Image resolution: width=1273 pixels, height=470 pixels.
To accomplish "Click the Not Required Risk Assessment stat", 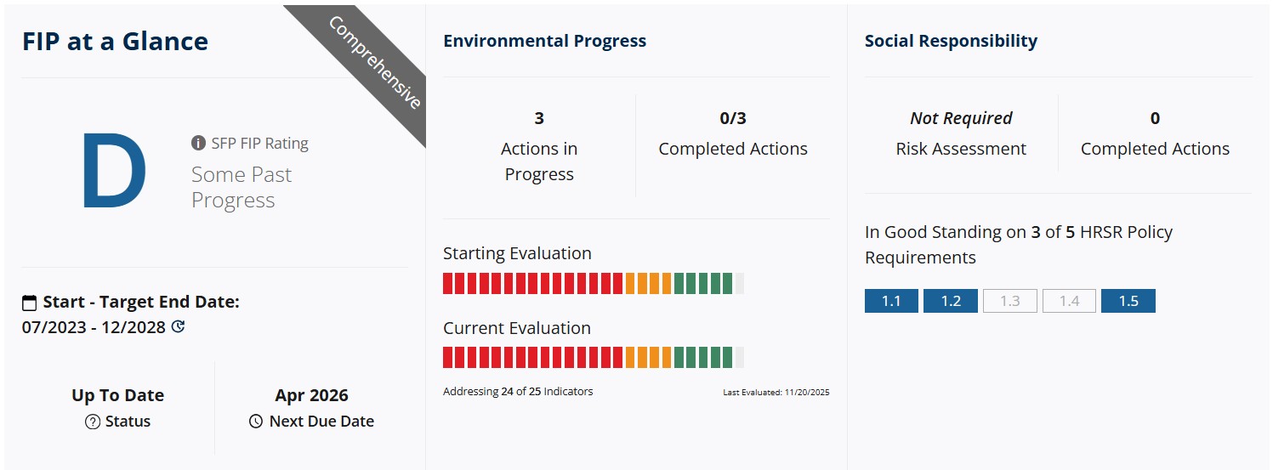I will click(961, 134).
